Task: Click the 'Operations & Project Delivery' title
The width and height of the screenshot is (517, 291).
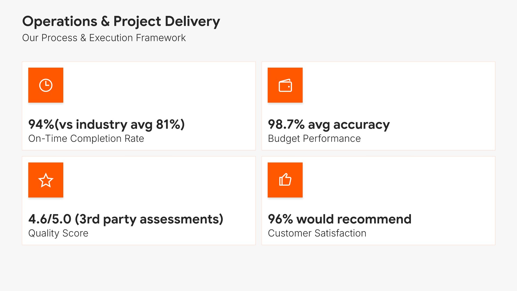Action: 121,21
